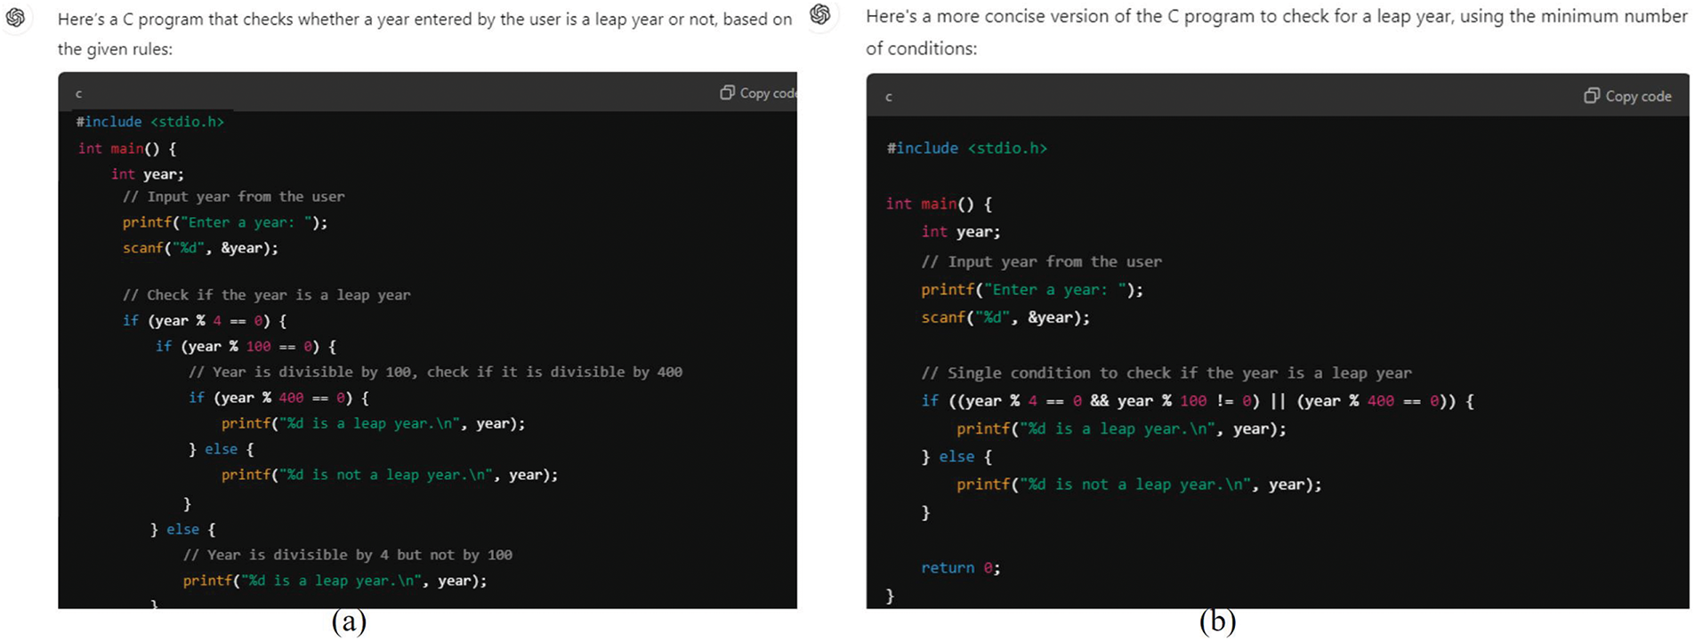This screenshot has width=1695, height=641.
Task: Click the 'Single condition to check' comment line
Action: tap(1166, 373)
